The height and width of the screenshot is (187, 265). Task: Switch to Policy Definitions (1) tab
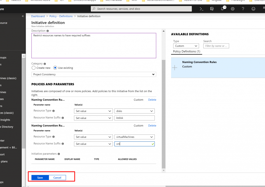click(186, 51)
